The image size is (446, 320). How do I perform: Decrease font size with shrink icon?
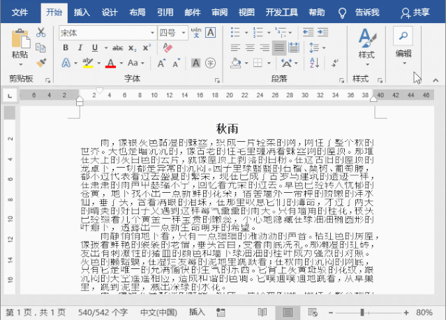(x=177, y=63)
